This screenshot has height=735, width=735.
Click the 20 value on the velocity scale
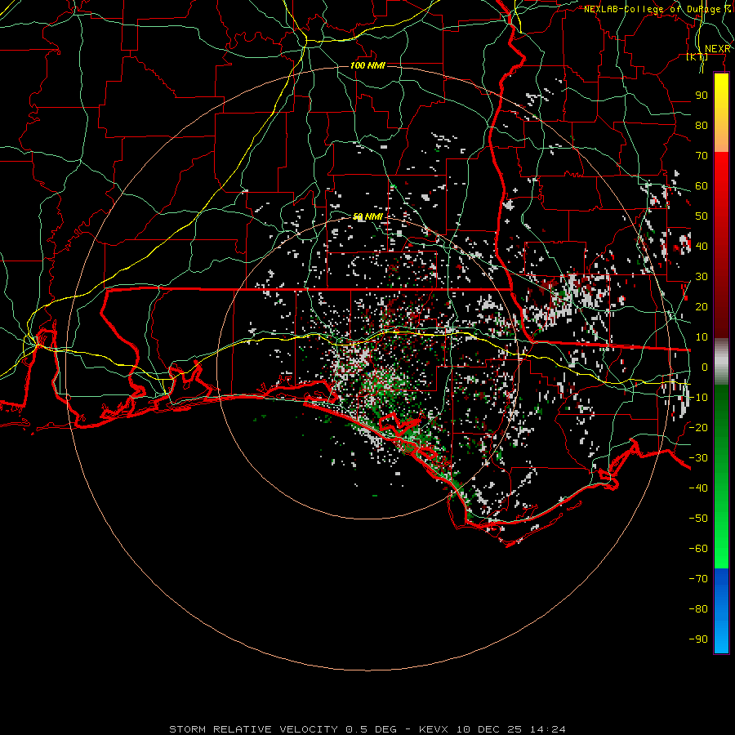702,307
